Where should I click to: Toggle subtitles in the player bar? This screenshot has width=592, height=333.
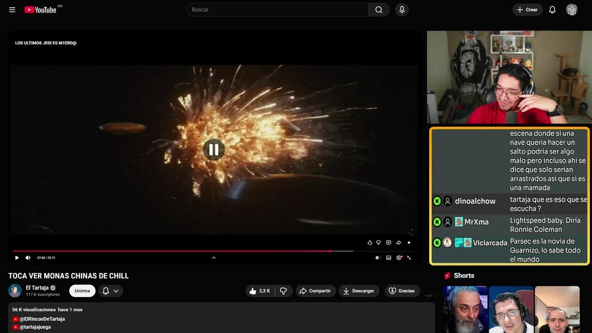[388, 258]
